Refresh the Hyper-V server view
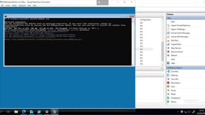Image resolution: width=205 pixels, height=115 pixels. click(x=174, y=55)
